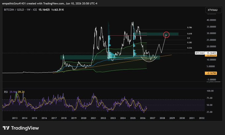225x135 pixels.
Task: Click the purple RSI value 39.94
Action: pyautogui.click(x=13, y=92)
